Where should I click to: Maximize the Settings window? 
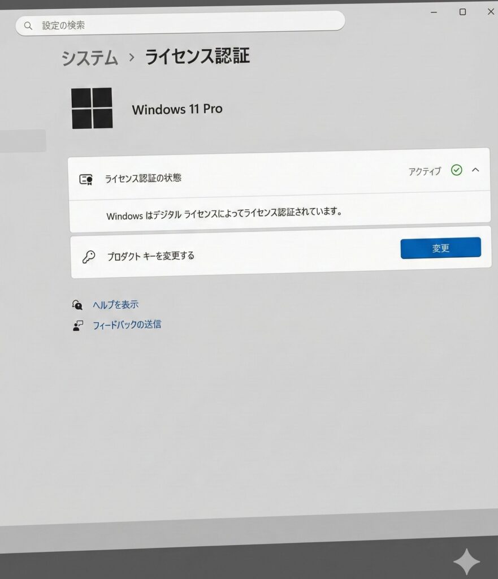pos(462,12)
